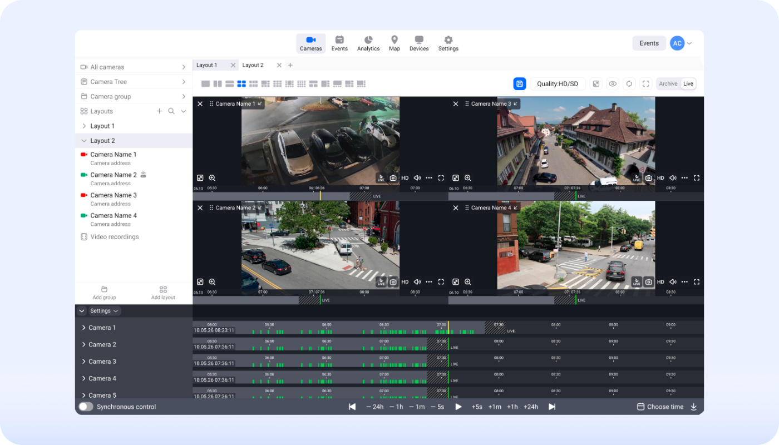Click the Add group button
779x445 pixels.
click(105, 293)
